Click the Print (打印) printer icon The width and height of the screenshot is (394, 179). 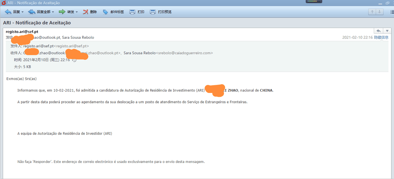pos(132,12)
